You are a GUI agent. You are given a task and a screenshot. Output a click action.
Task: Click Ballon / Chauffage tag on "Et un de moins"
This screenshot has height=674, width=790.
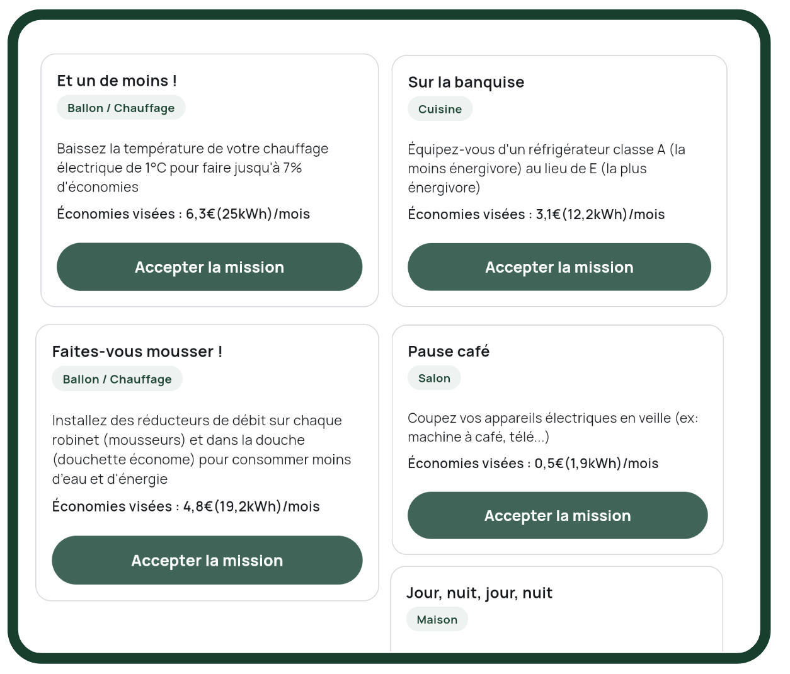121,108
